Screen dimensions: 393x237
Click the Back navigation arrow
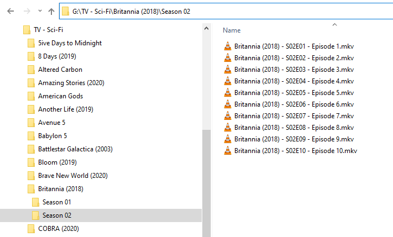coord(10,11)
